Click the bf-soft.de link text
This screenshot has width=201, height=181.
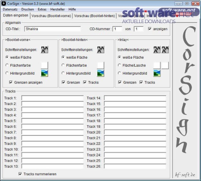tap(185, 175)
